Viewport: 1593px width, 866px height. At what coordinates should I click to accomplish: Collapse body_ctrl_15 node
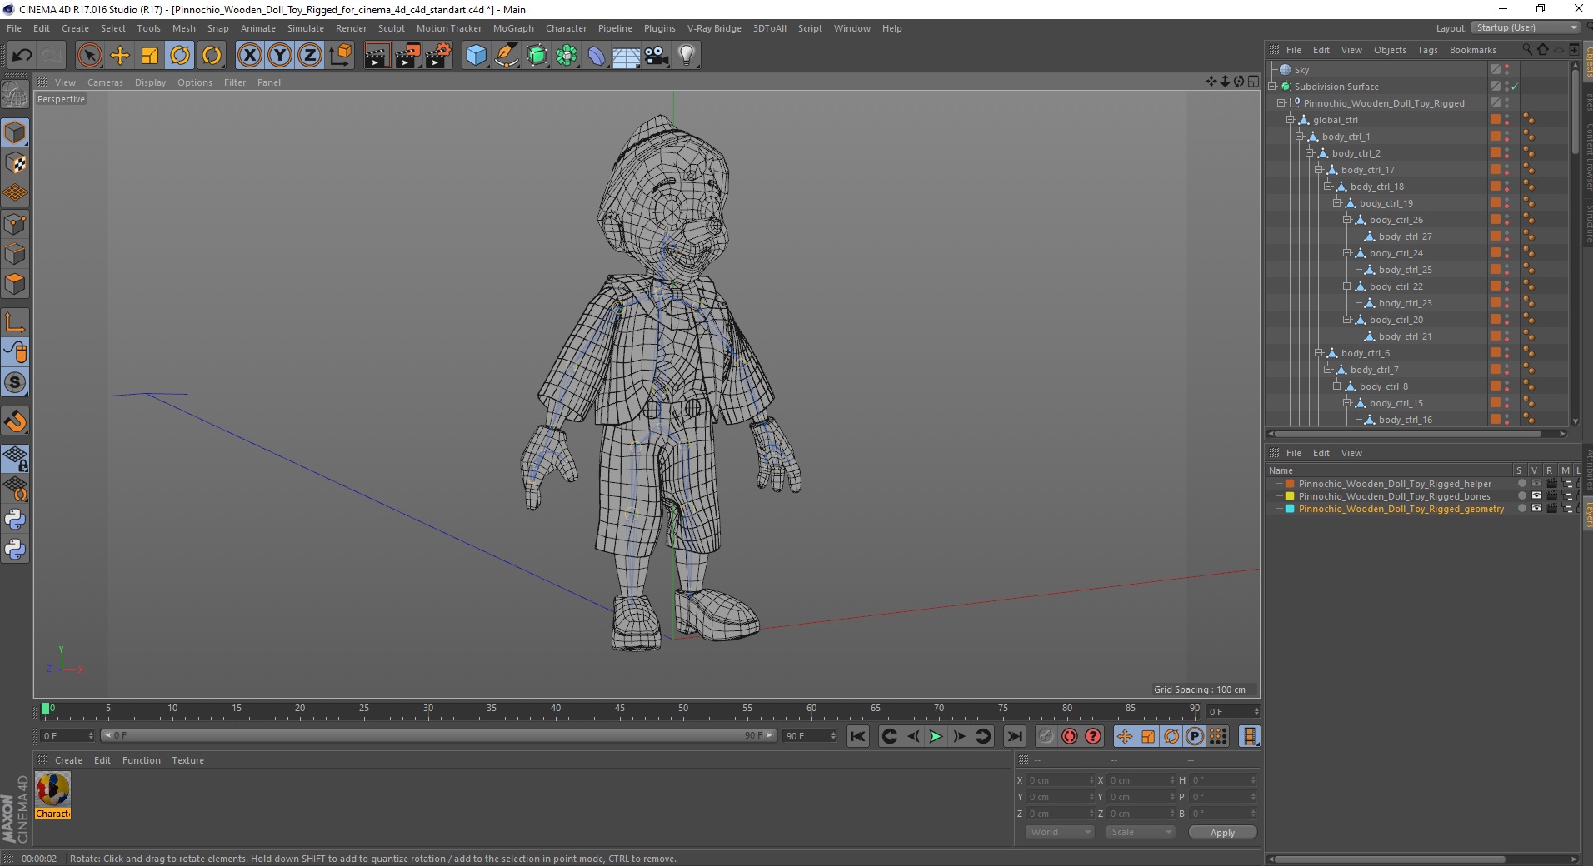[1347, 403]
